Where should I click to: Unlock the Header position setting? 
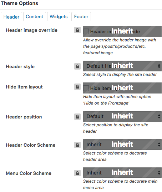(x=77, y=117)
